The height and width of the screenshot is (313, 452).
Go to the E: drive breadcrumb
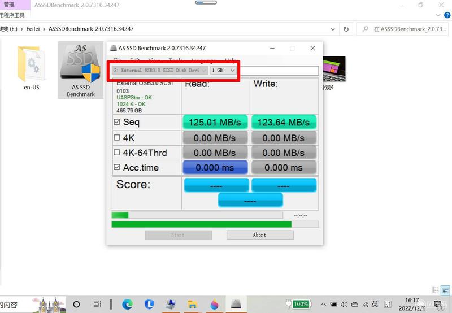pyautogui.click(x=8, y=29)
